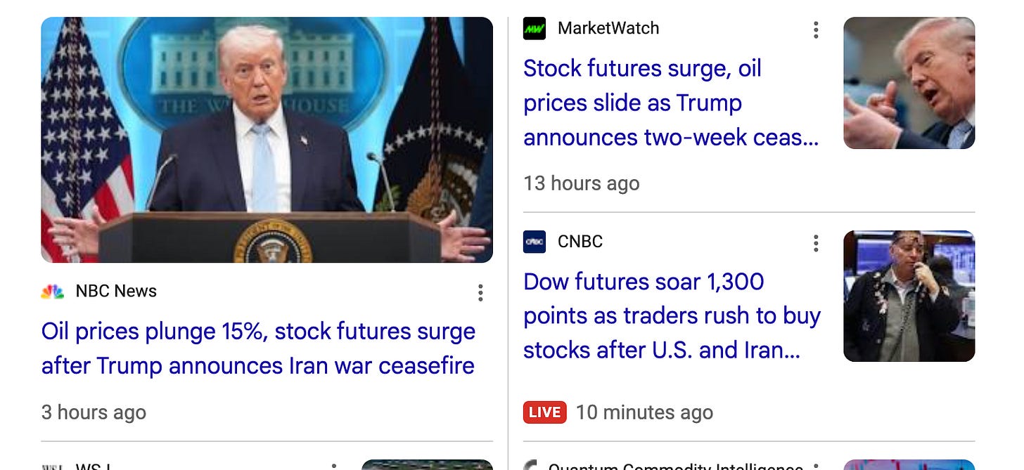Click the MarketWatch publisher icon
Image resolution: width=1024 pixels, height=470 pixels.
533,28
